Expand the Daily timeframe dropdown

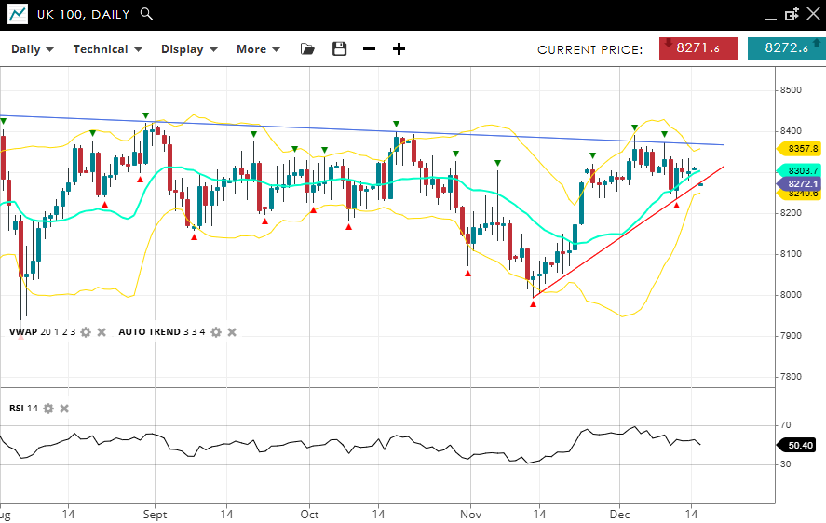click(x=33, y=49)
